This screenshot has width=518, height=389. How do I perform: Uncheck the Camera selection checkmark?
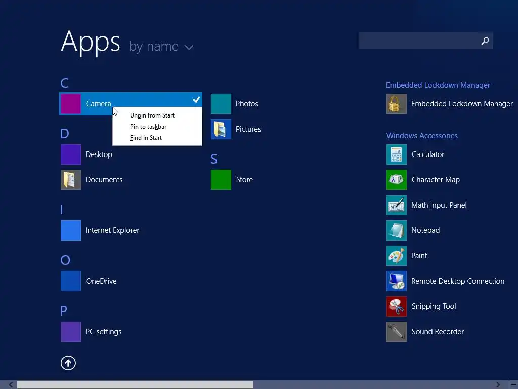click(196, 99)
